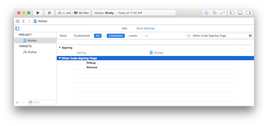Image resolution: width=268 pixels, height=126 pixels.
Task: Click the Run (play) button
Action: [38, 13]
